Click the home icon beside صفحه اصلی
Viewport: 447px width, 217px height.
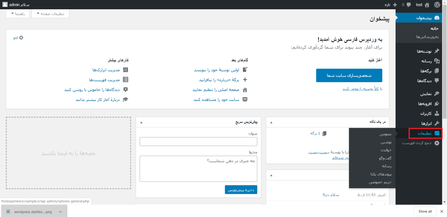[245, 90]
